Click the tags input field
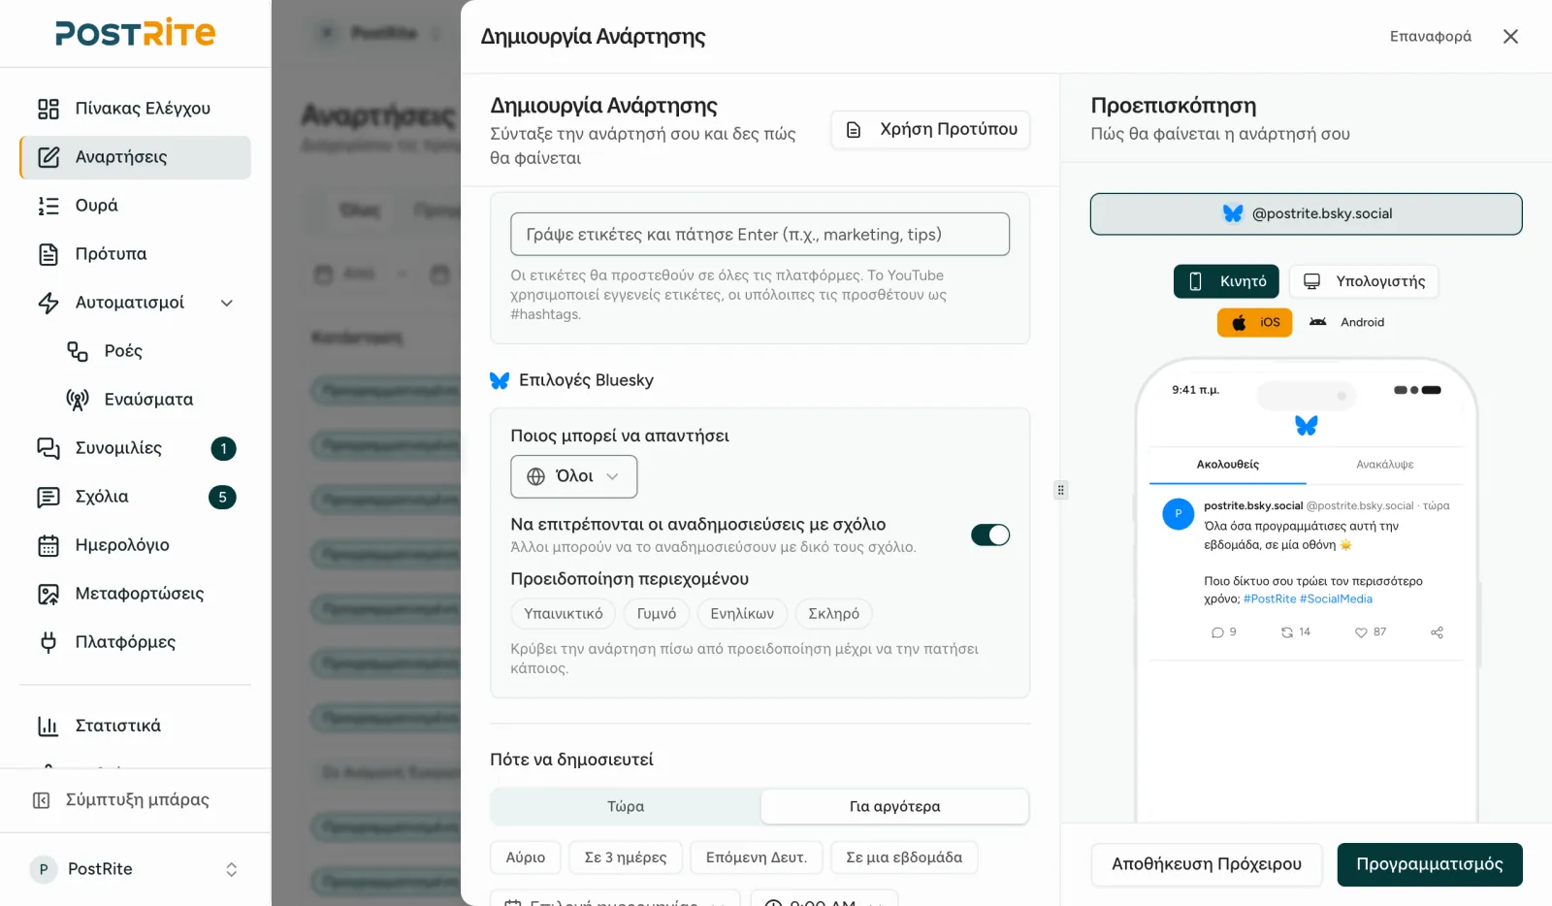Image resolution: width=1552 pixels, height=906 pixels. 760,235
